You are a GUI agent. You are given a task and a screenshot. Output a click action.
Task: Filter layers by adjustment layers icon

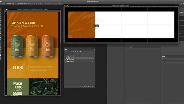click(74, 52)
